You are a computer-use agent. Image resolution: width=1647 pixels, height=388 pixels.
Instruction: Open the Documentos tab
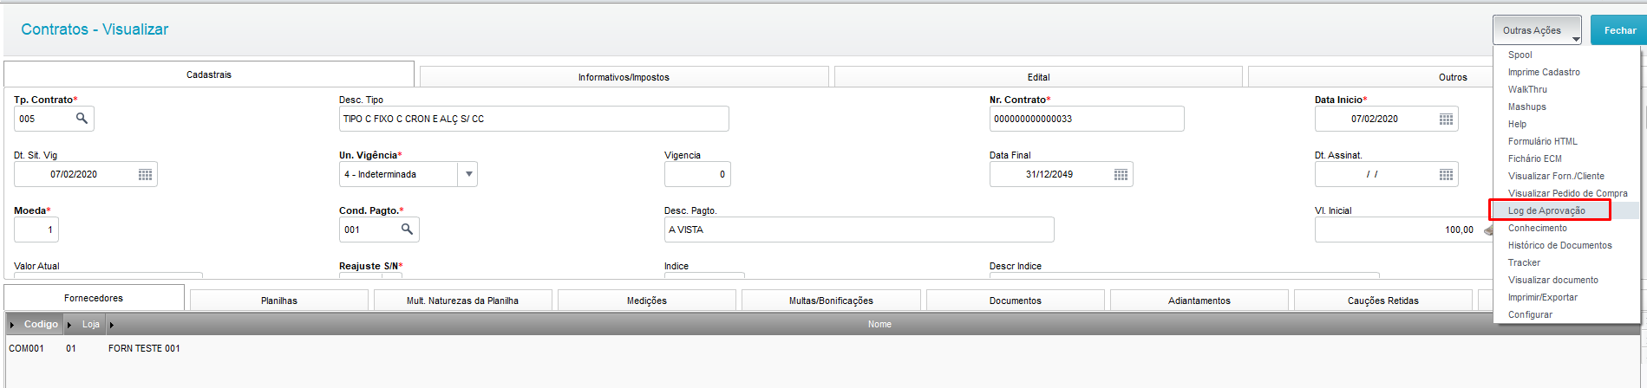pyautogui.click(x=1016, y=301)
